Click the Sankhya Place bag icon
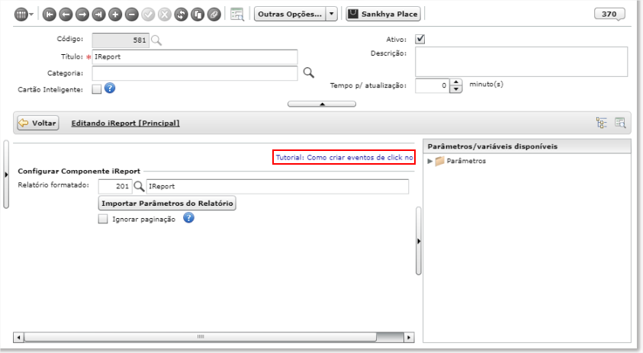Screen dimensions: 643x353 click(353, 14)
